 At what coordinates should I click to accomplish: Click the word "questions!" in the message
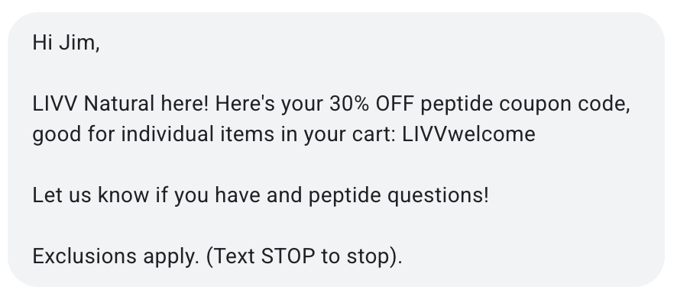click(x=438, y=195)
